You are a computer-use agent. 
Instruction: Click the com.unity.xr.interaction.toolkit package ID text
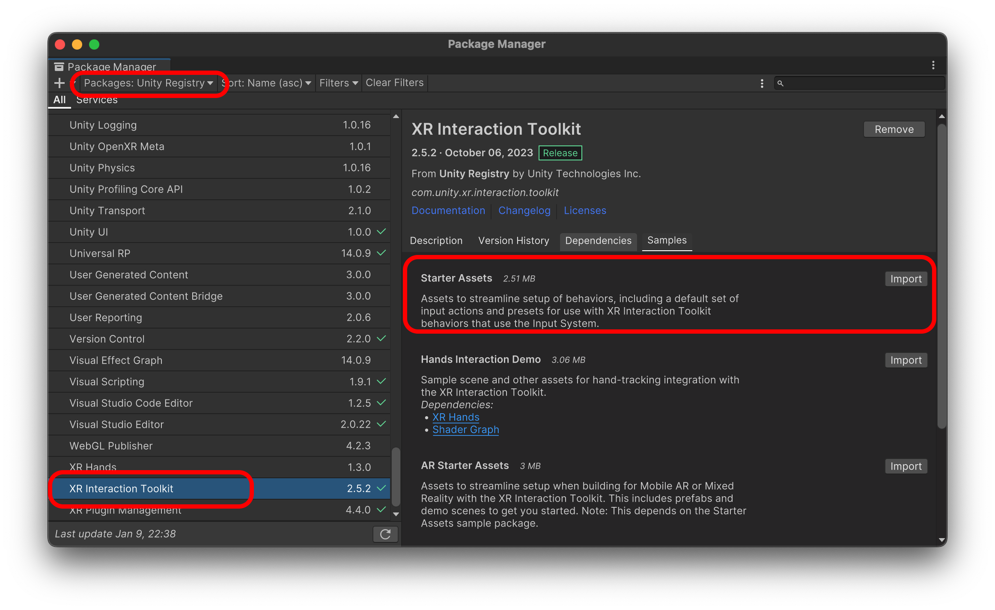click(x=485, y=192)
